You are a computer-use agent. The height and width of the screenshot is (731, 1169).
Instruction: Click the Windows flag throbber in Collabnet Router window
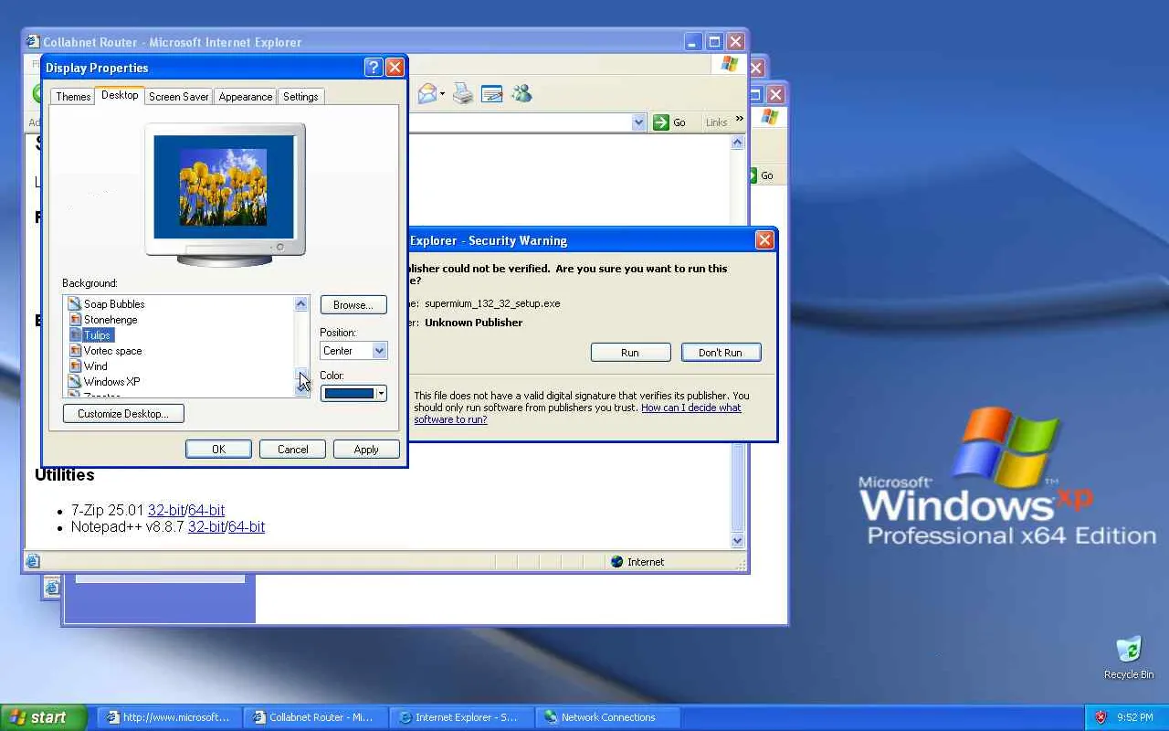coord(729,64)
